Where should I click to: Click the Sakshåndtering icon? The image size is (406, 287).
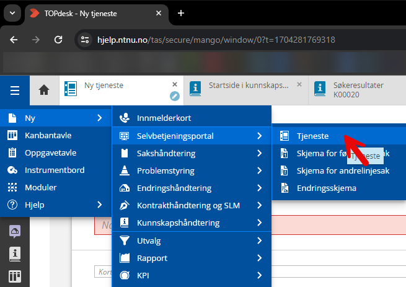pyautogui.click(x=125, y=153)
